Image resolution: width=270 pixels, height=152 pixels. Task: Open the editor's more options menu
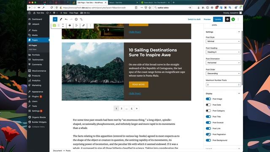(x=238, y=19)
